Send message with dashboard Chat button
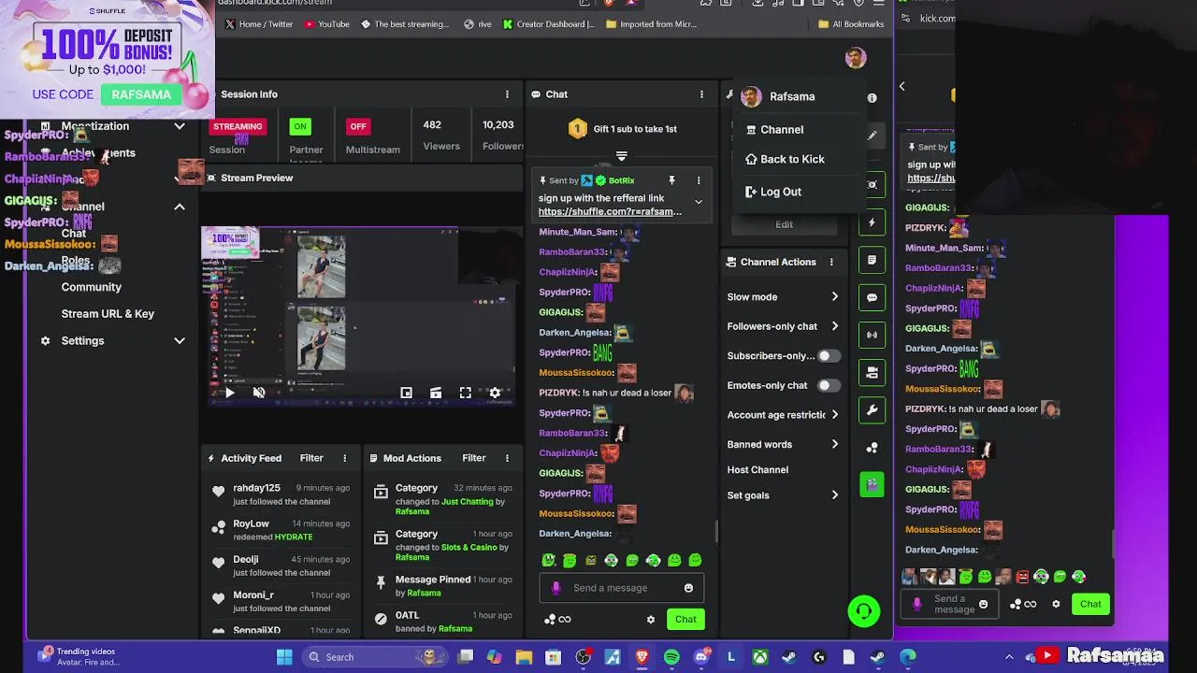 (685, 619)
